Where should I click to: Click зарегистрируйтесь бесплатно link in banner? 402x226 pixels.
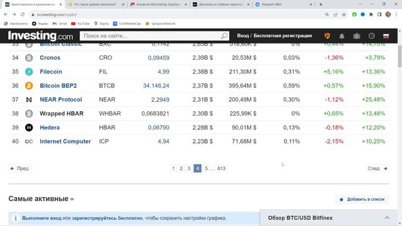coord(107,218)
